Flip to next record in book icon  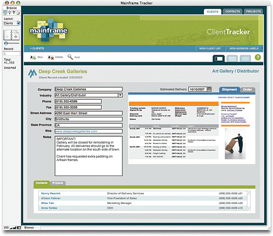coord(16,37)
